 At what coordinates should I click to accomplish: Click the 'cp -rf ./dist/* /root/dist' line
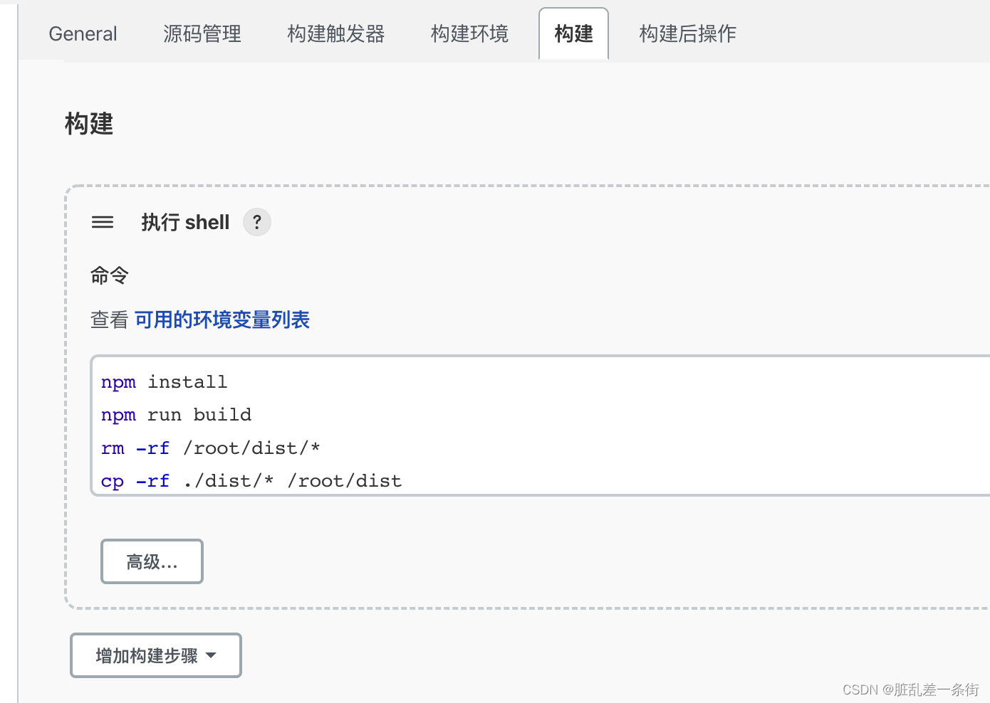[x=251, y=481]
